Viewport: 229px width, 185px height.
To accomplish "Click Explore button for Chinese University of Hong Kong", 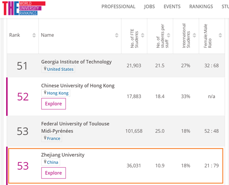I will [53, 104].
